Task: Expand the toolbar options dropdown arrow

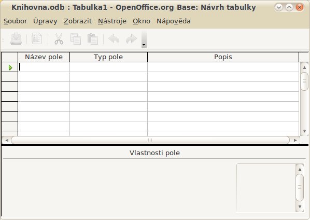Action: point(144,45)
